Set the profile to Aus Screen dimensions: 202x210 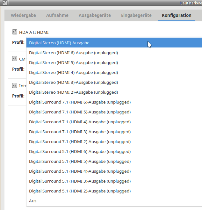(x=33, y=201)
